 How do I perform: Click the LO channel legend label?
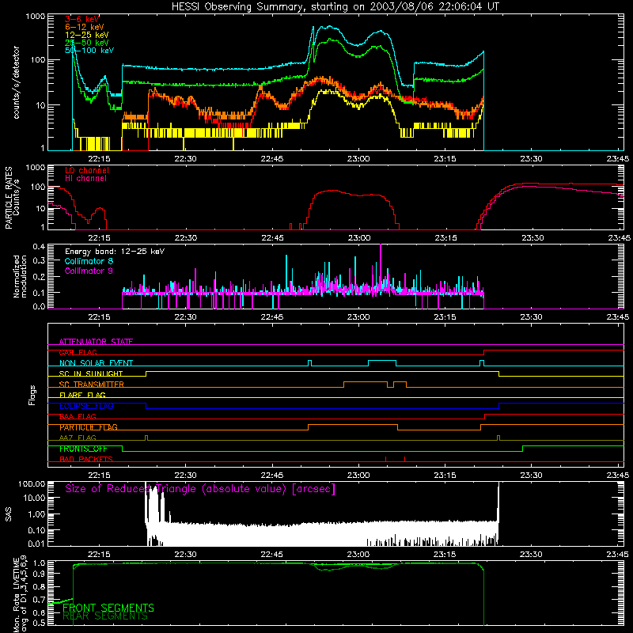(x=87, y=170)
